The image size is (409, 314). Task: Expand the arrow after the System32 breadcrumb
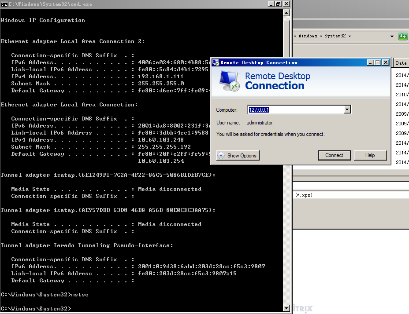[x=350, y=36]
